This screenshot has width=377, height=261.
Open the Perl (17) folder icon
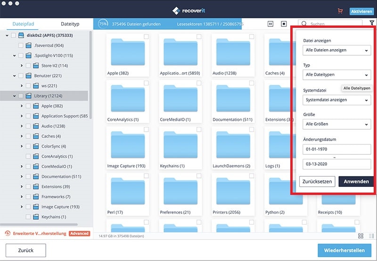(128, 192)
